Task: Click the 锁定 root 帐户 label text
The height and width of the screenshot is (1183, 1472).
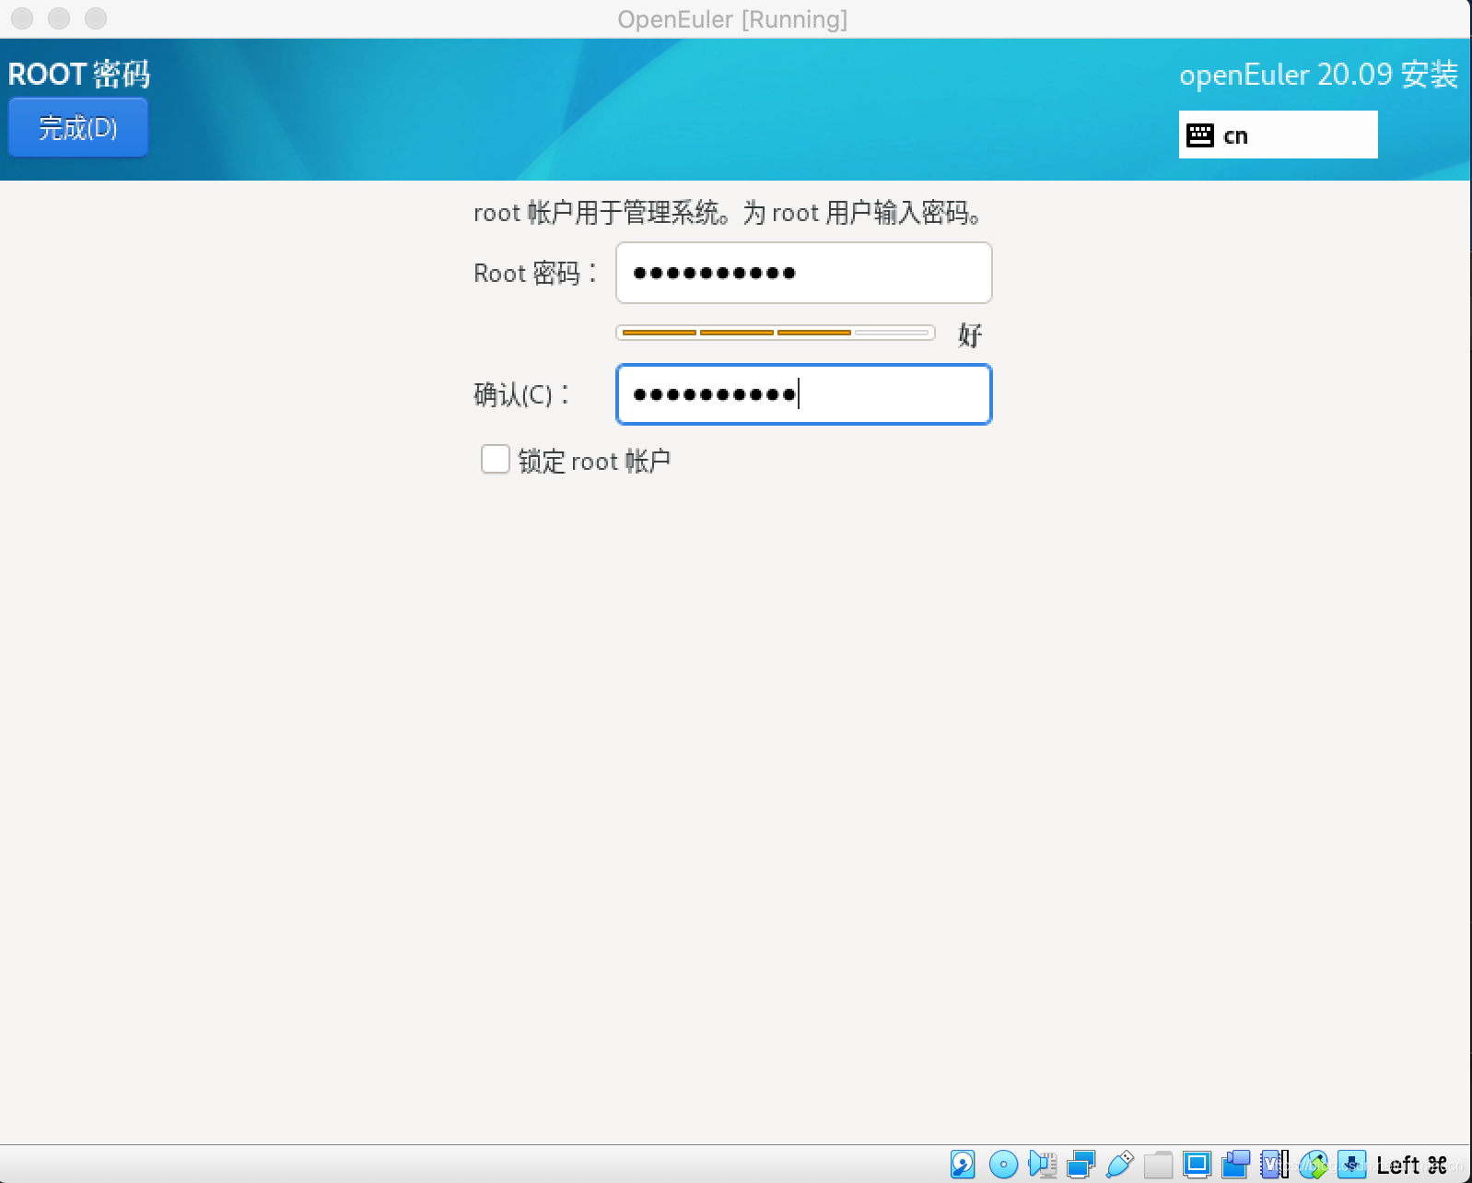Action: tap(594, 461)
